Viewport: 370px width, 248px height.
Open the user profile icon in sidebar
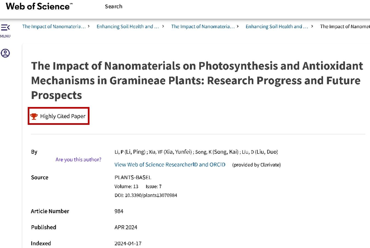click(x=5, y=53)
